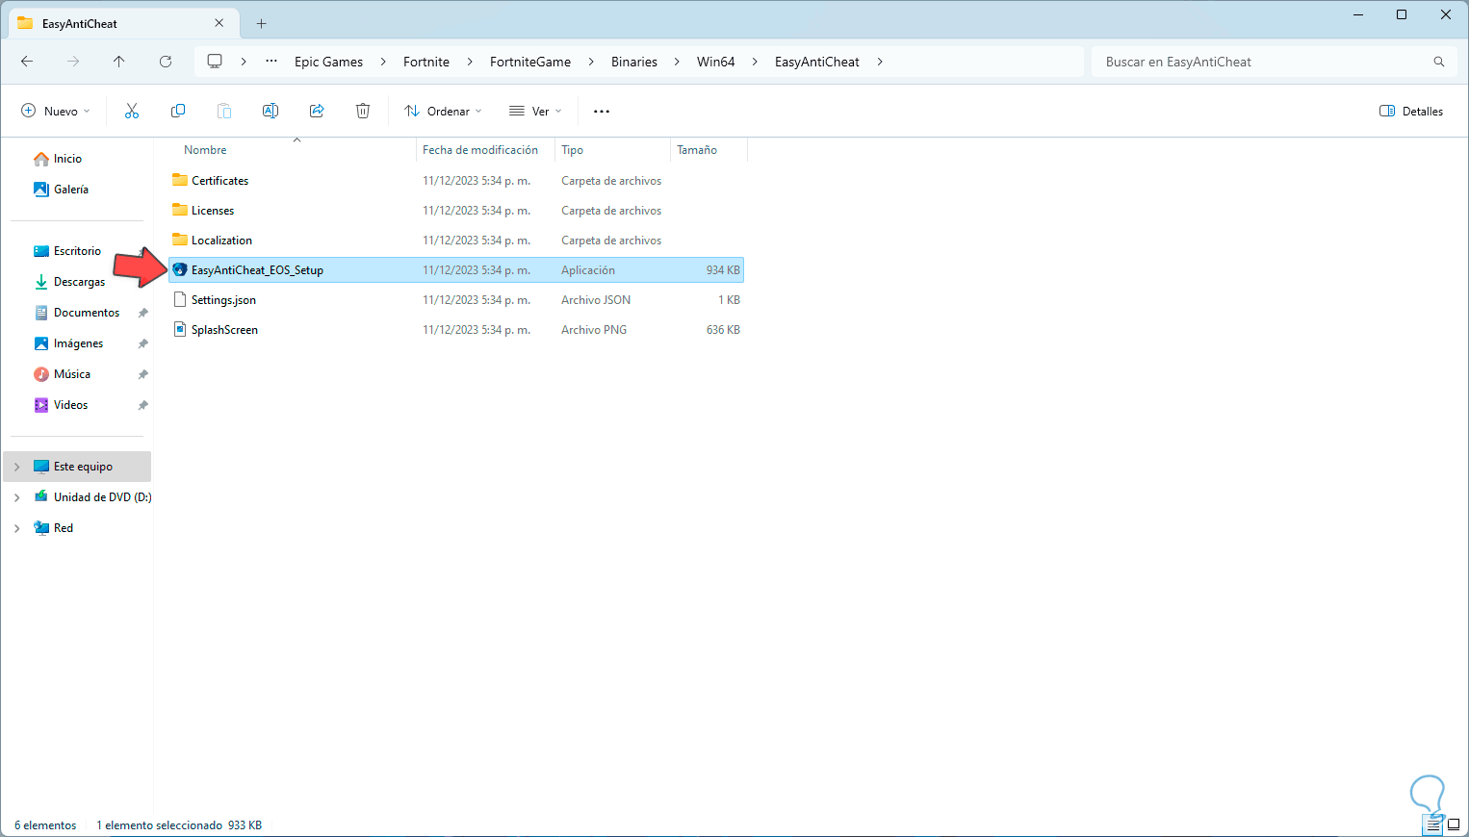Expand chevron after EasyAntiCheat in breadcrumb
The width and height of the screenshot is (1469, 837).
[x=880, y=62]
